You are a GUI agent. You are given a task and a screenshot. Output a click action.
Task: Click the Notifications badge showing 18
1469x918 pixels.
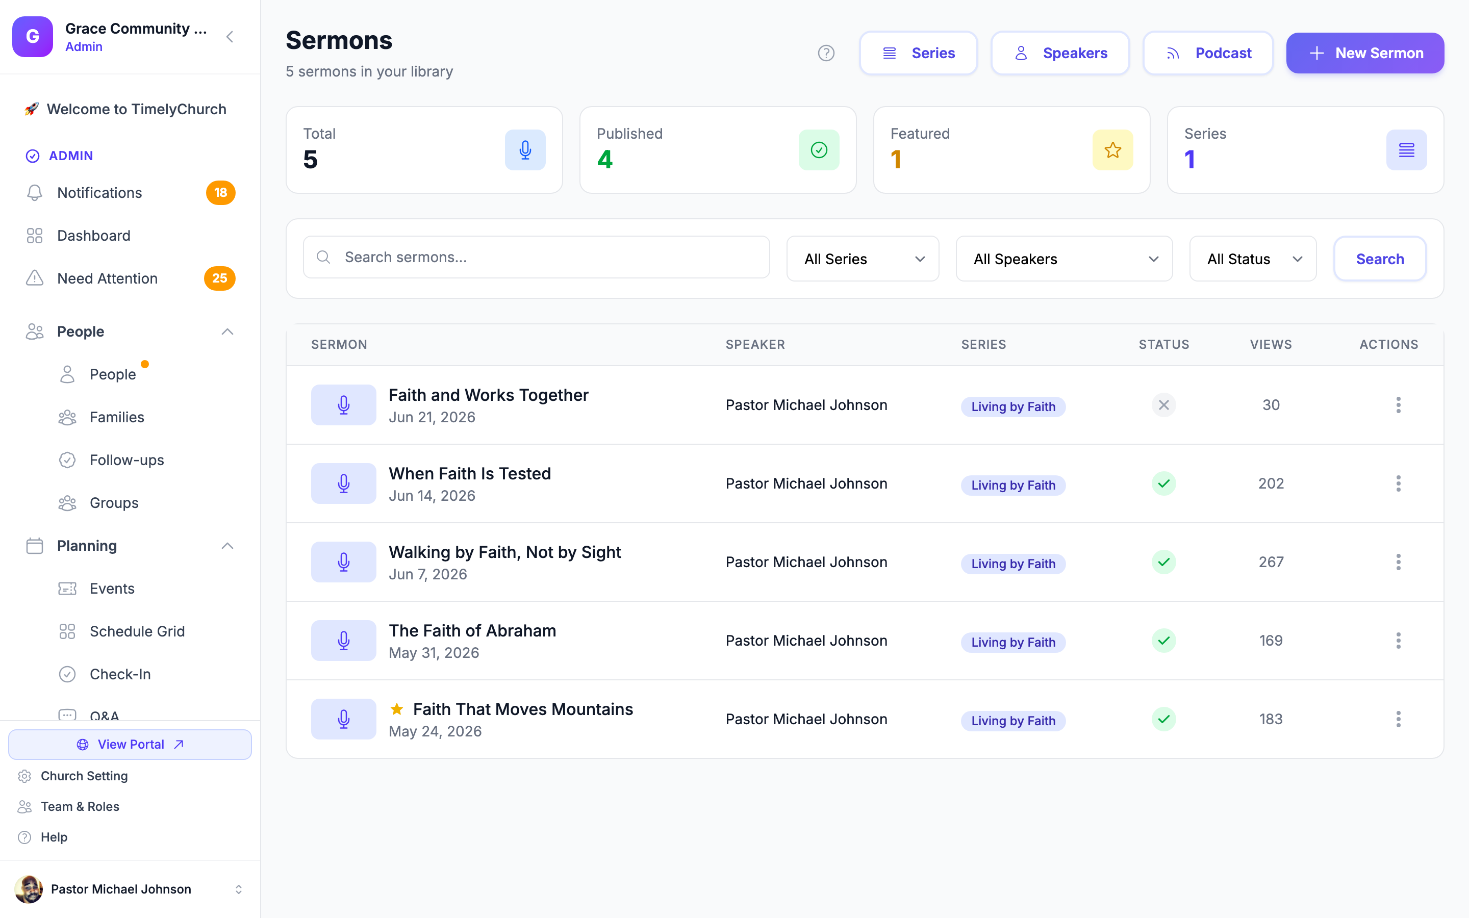220,193
